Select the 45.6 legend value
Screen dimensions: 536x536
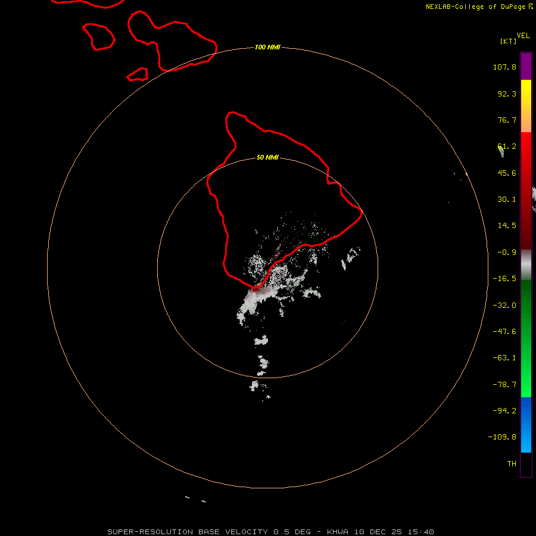tap(507, 173)
